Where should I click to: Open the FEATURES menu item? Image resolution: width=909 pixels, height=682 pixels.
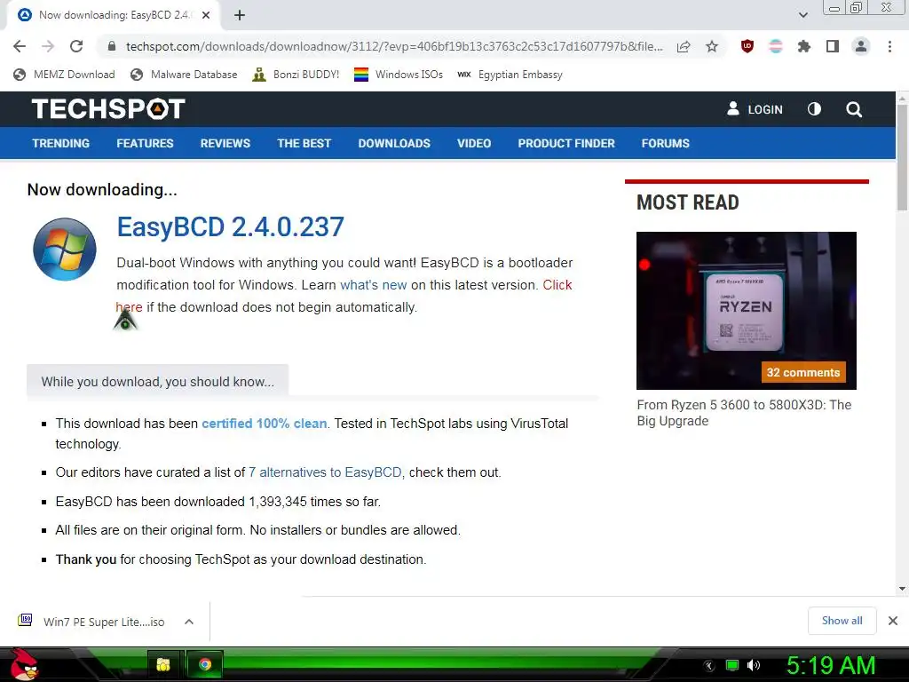pyautogui.click(x=145, y=143)
